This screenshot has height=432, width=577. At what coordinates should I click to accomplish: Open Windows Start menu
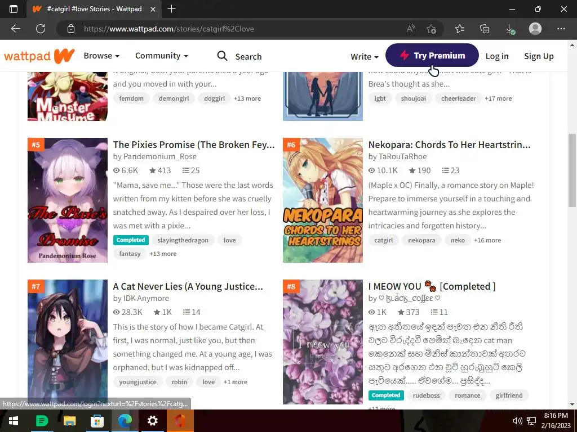click(x=14, y=421)
